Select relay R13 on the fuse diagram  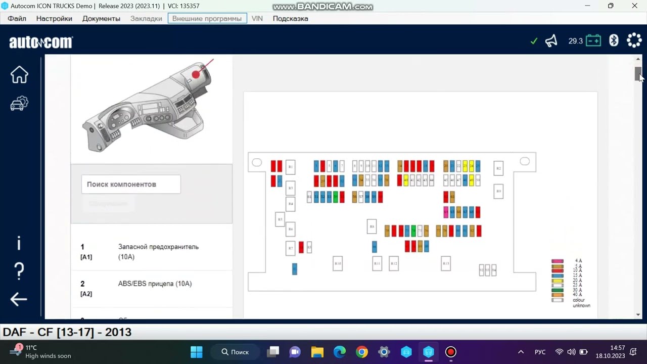point(446,263)
